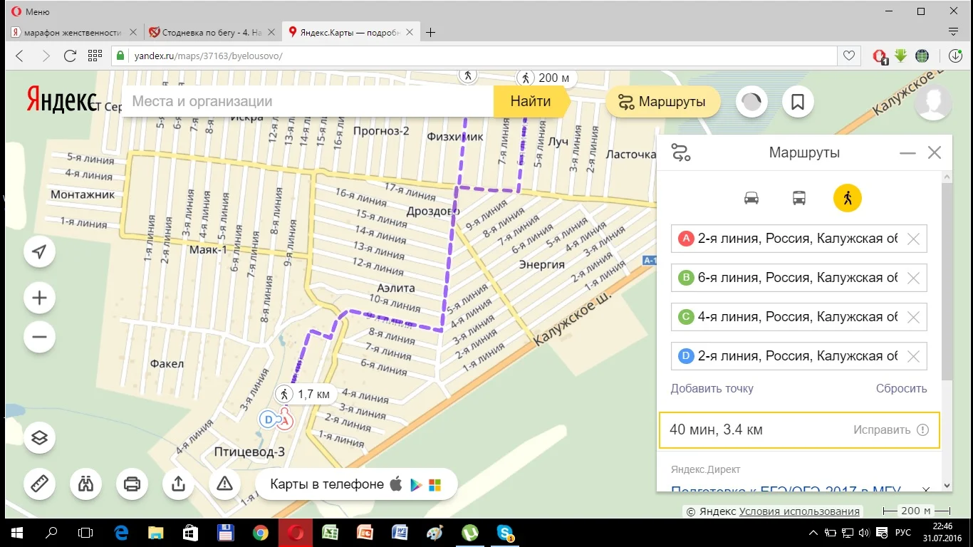
Task: Open the Opera Меню
Action: coord(30,11)
